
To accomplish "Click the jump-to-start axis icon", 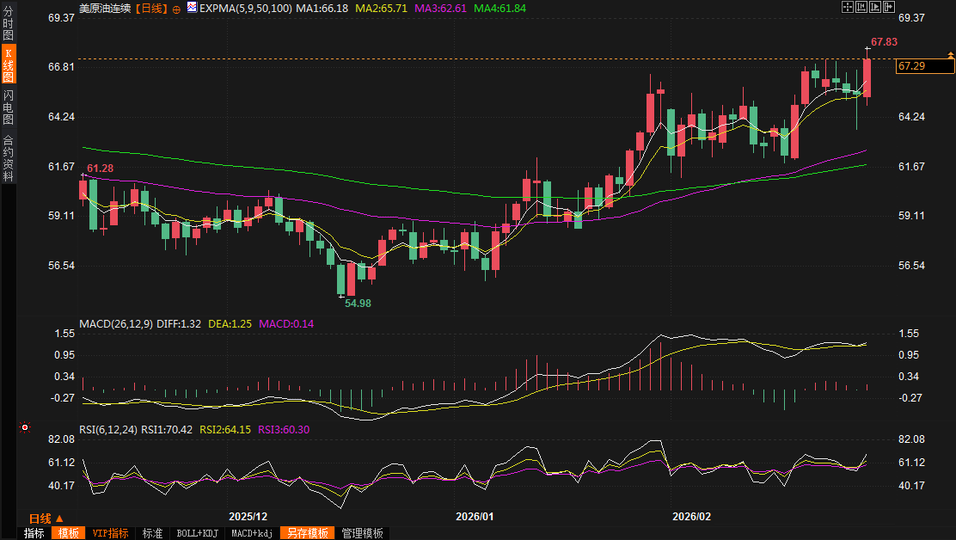I will [861, 7].
